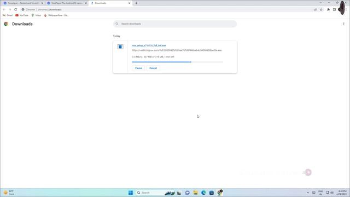Reload the current page
The width and height of the screenshot is (350, 197).
16,10
